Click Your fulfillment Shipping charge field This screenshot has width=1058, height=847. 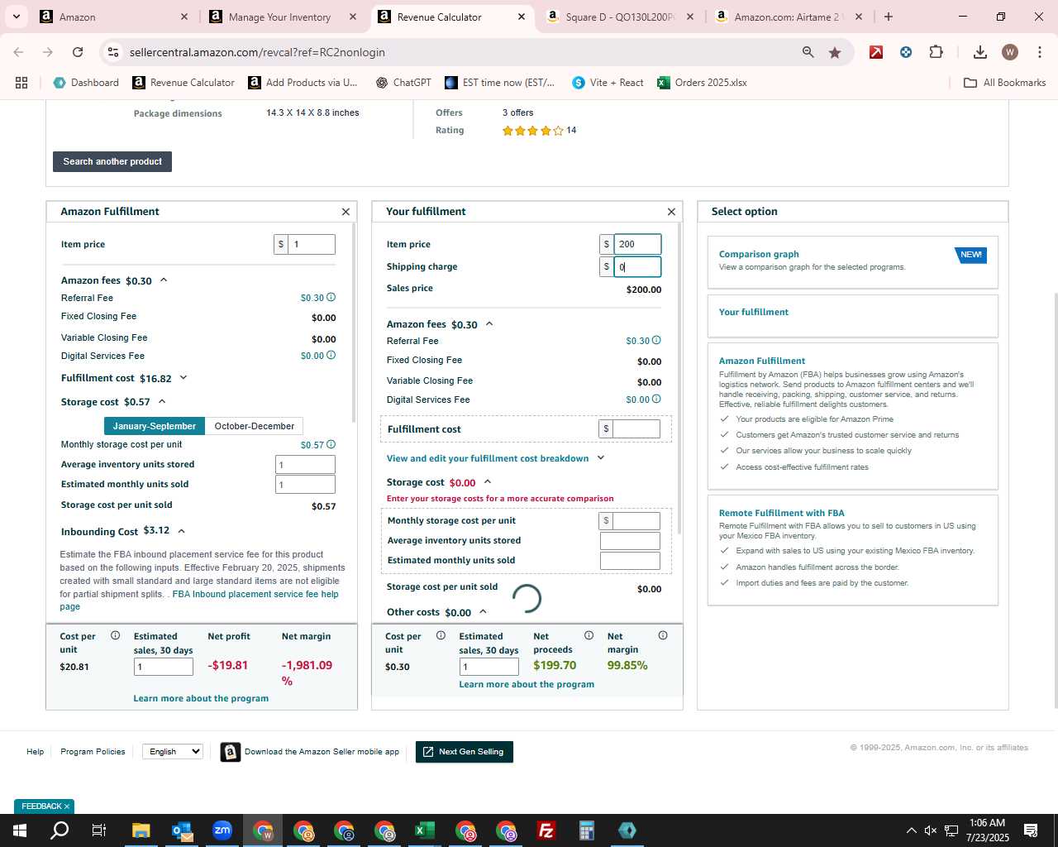[637, 267]
